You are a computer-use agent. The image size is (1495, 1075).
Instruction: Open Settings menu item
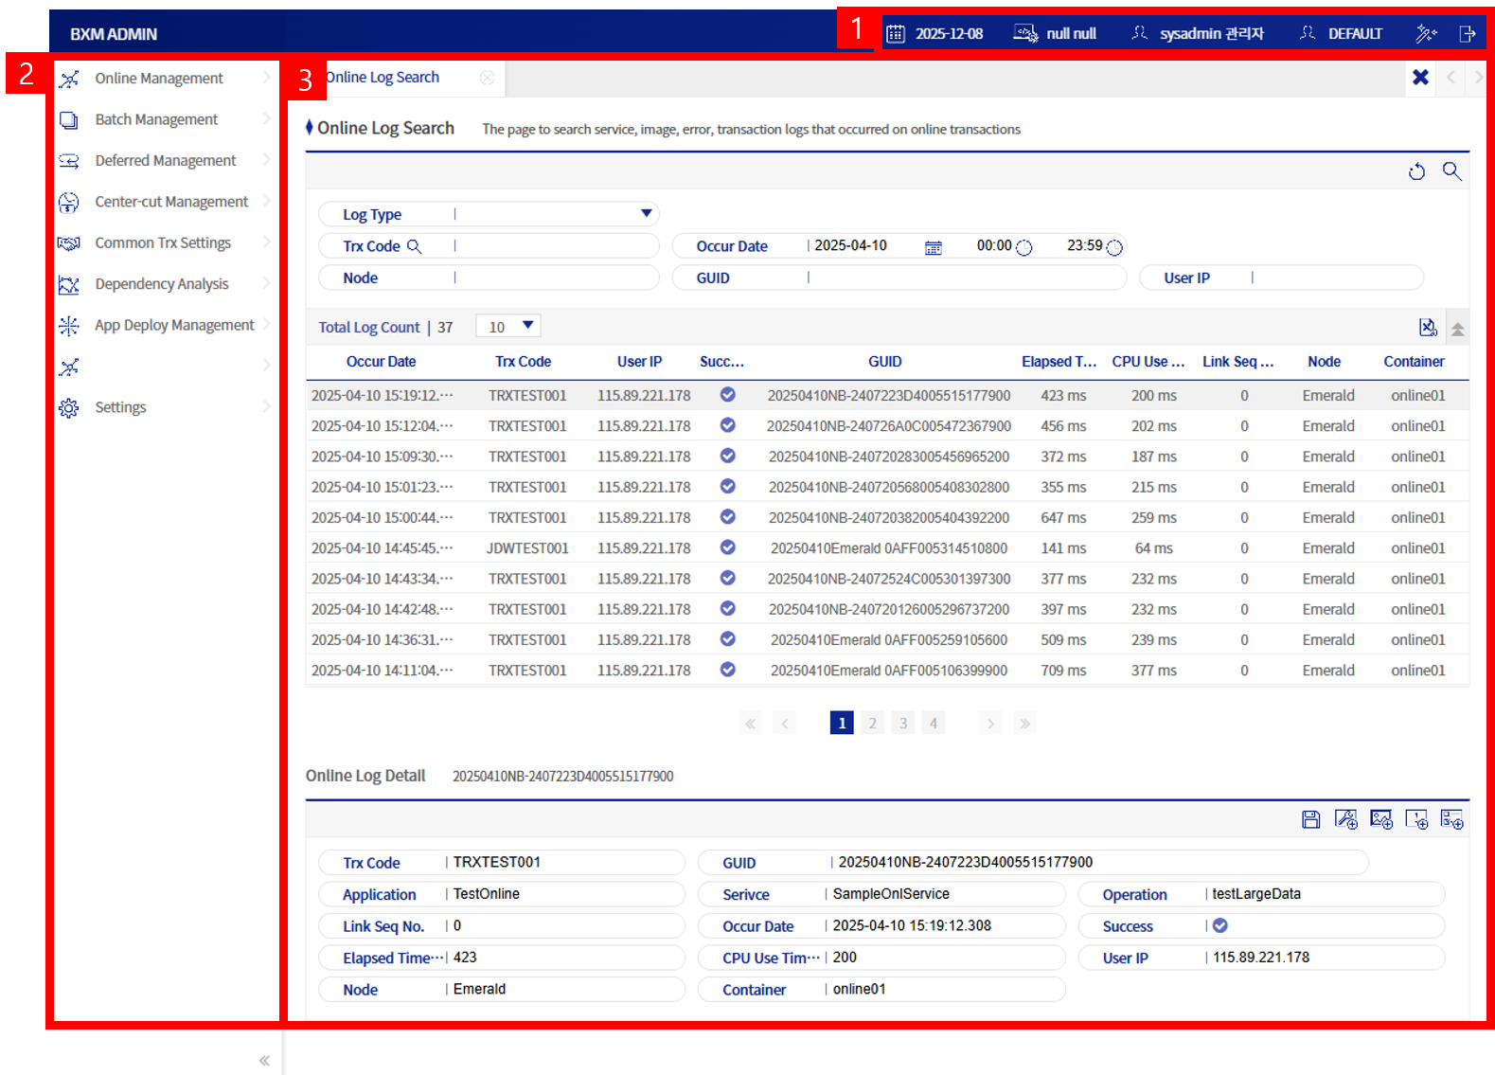[120, 407]
